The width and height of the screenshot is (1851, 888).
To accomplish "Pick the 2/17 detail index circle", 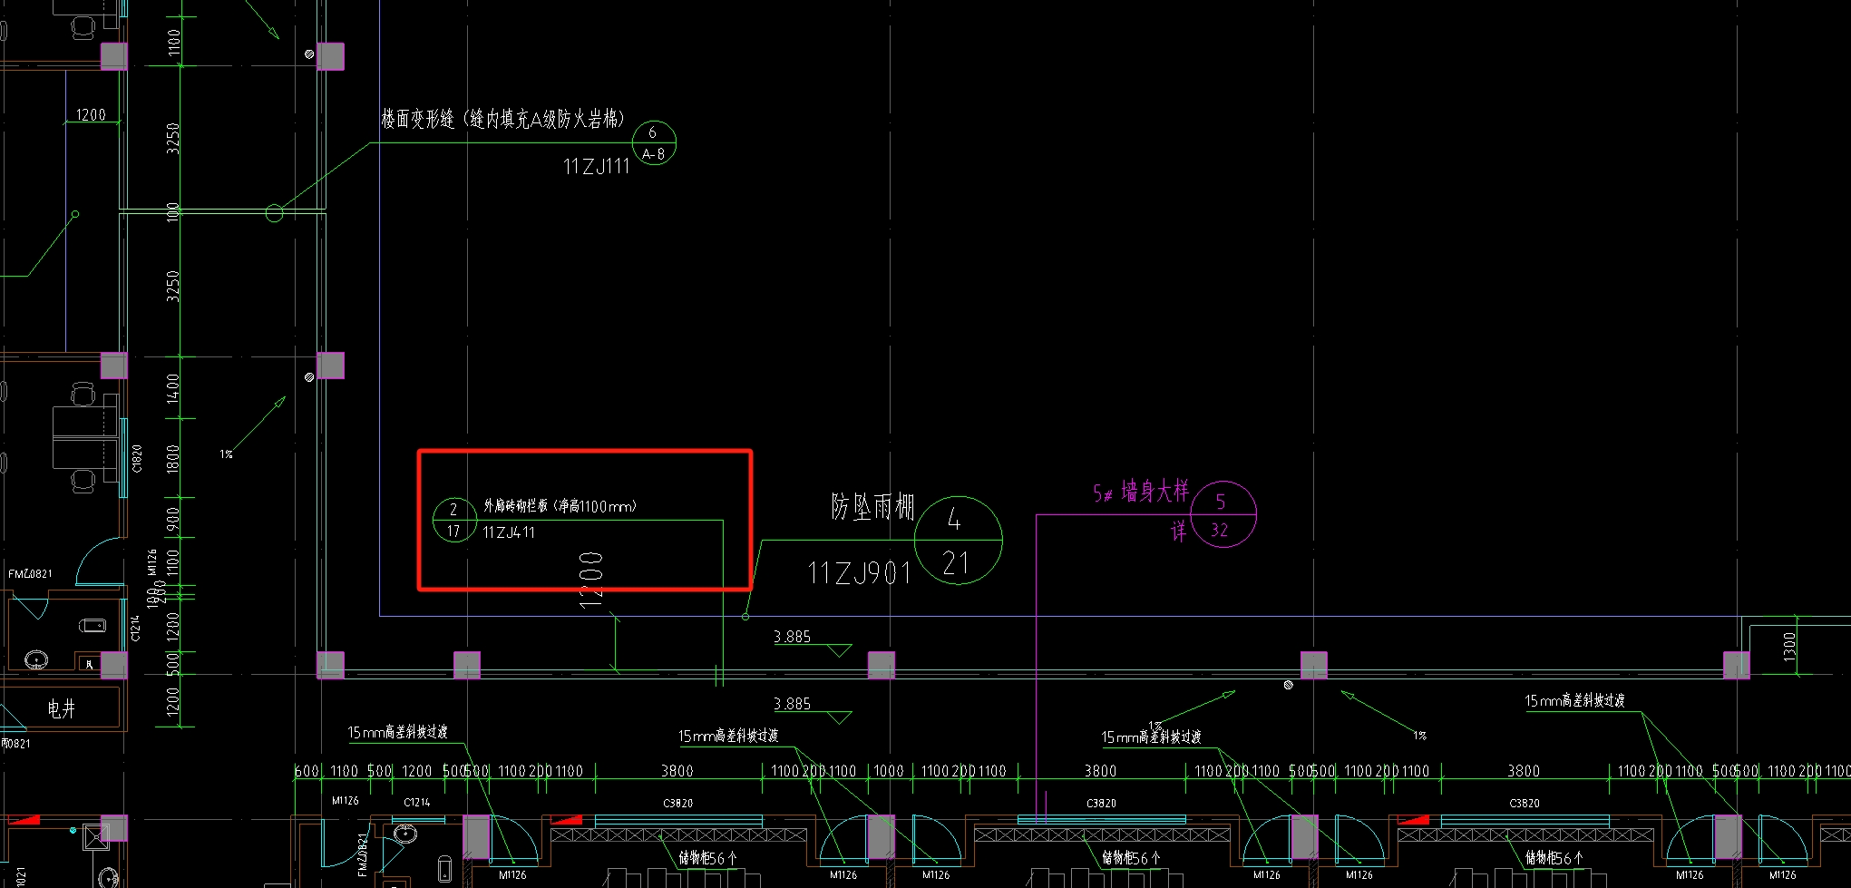I will pos(454,520).
